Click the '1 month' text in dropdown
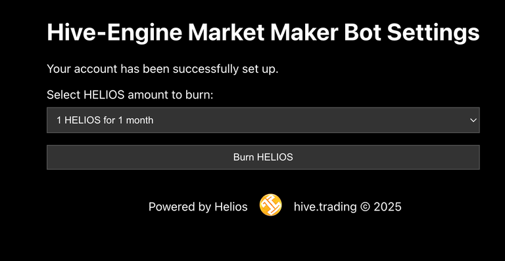505x261 pixels. (x=135, y=120)
